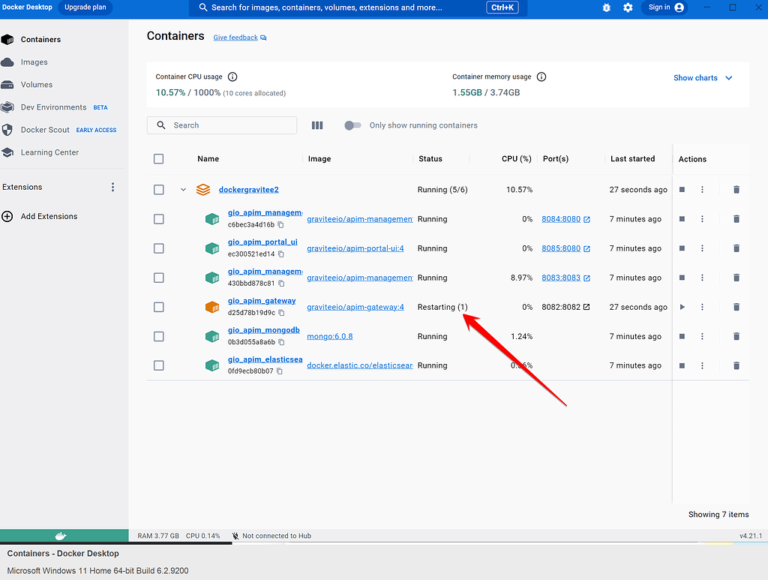The width and height of the screenshot is (768, 580).
Task: Open Docker Desktop settings gear
Action: click(x=628, y=8)
